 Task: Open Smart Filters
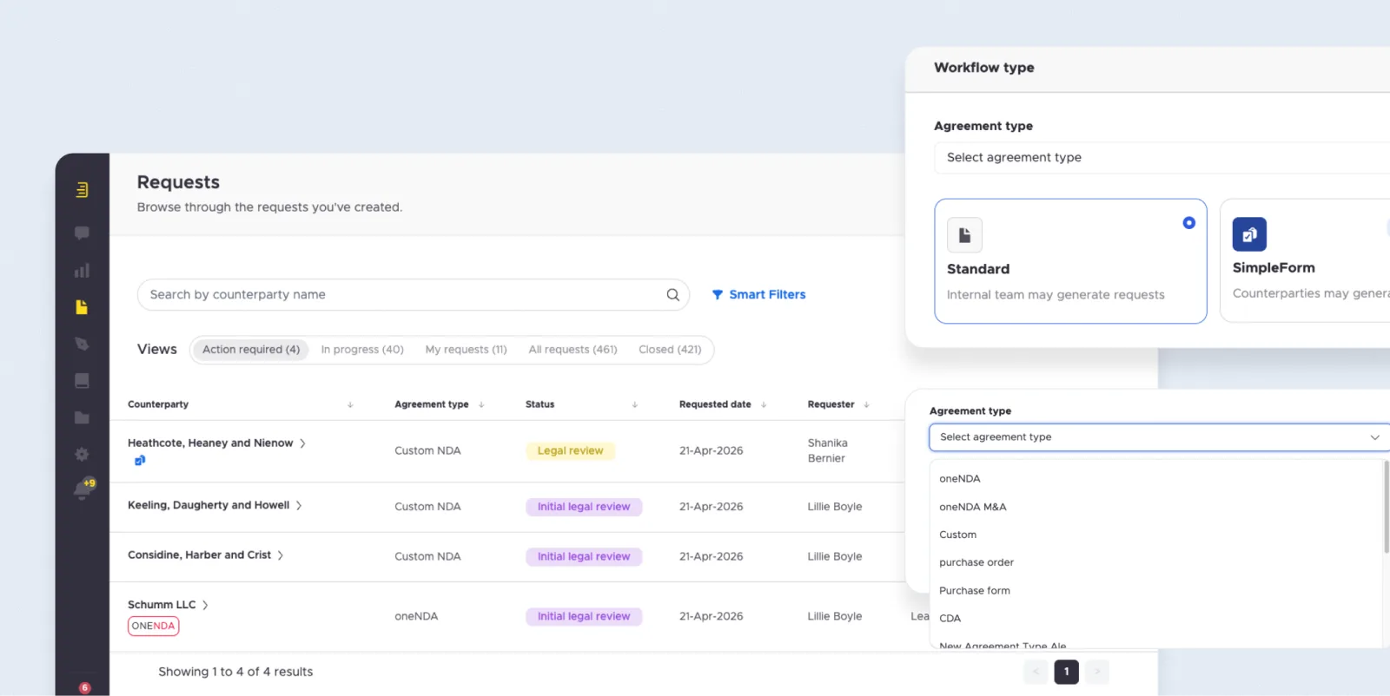point(758,295)
